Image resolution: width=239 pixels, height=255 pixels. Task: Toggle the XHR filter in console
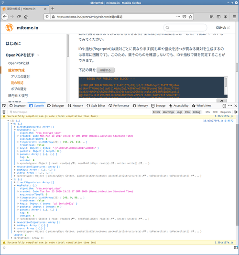[215, 112]
